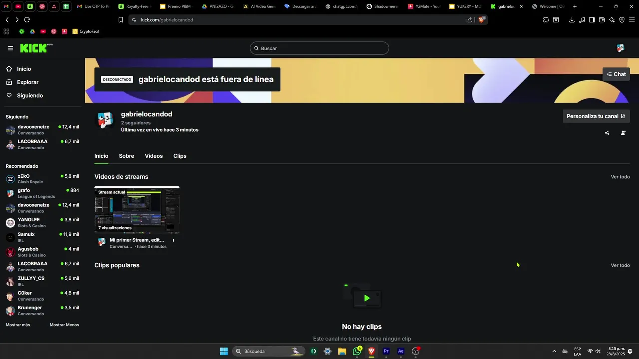Open the Brave Leo AI sparkle icon
The image size is (639, 359).
(612, 20)
